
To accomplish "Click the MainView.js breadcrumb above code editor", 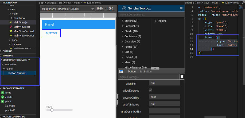I will tap(232, 3).
